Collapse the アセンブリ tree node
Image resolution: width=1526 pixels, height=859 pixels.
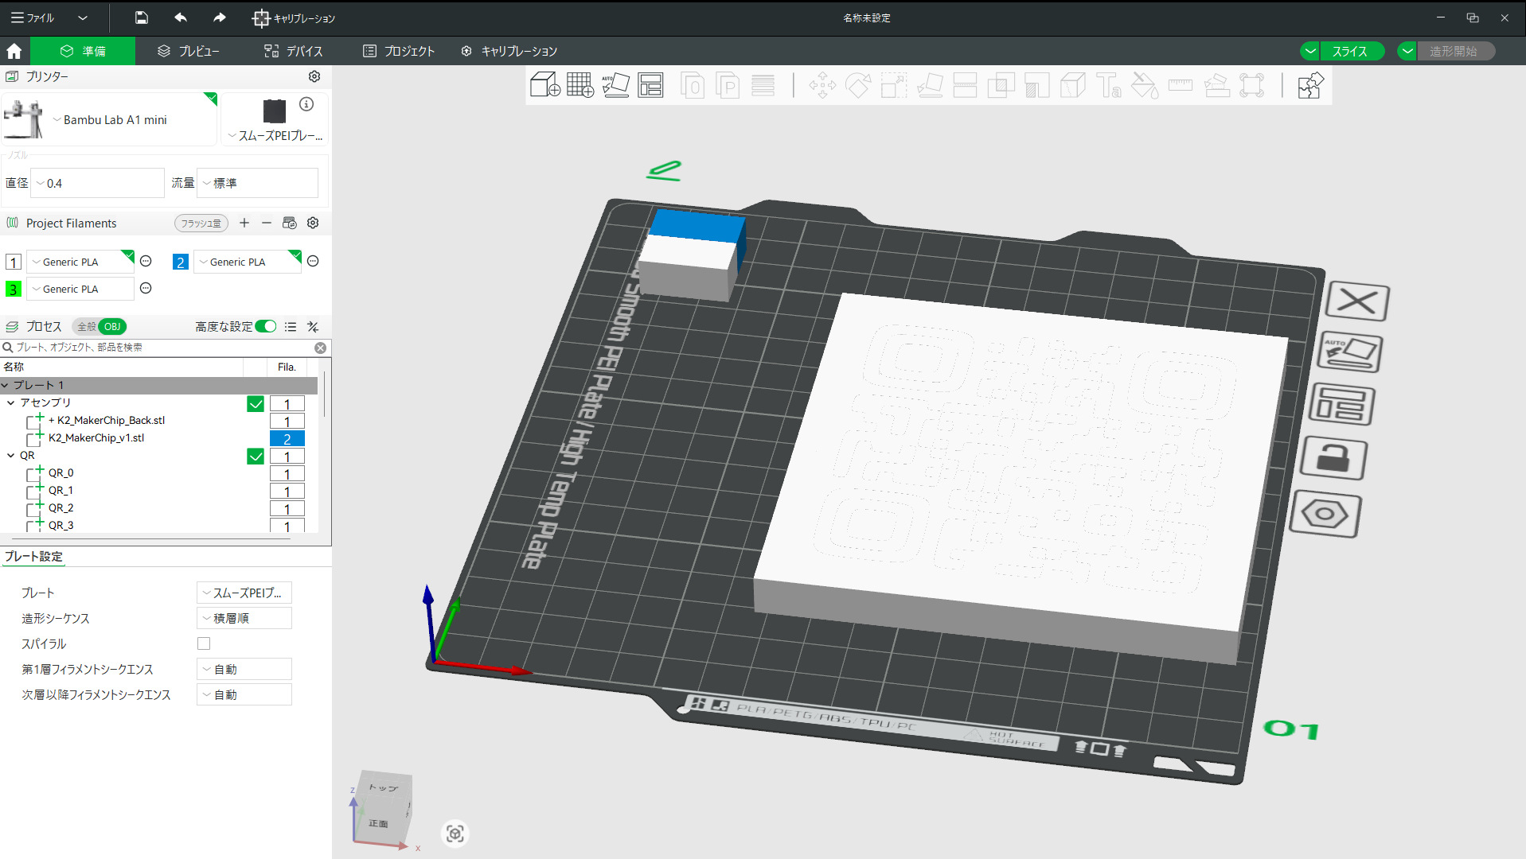click(x=10, y=403)
